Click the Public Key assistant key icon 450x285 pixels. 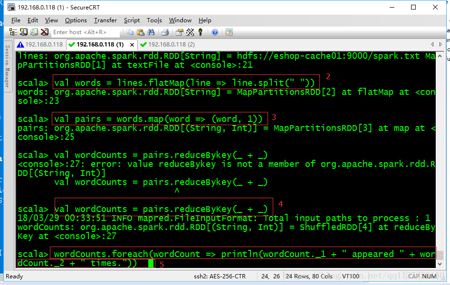pyautogui.click(x=201, y=32)
